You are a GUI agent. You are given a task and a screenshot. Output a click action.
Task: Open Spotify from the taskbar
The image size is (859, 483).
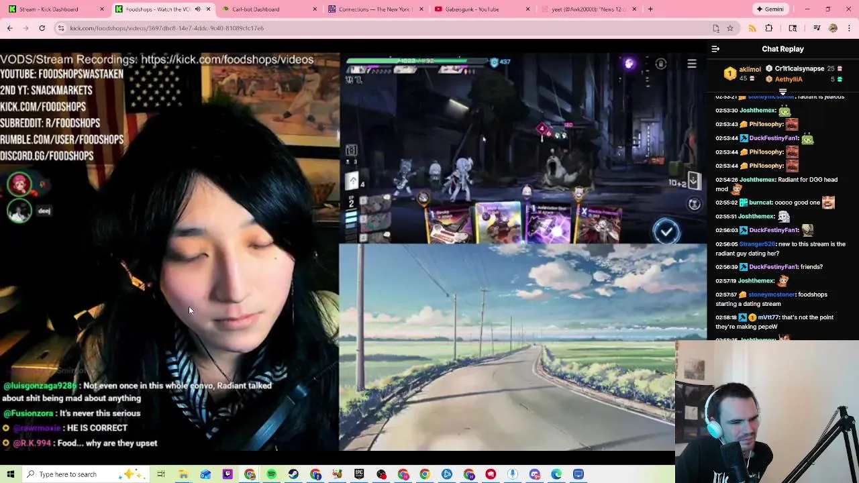[271, 474]
